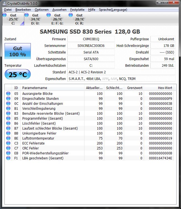Click the hex value 00001647434E
181x209 pixels.
point(161,158)
